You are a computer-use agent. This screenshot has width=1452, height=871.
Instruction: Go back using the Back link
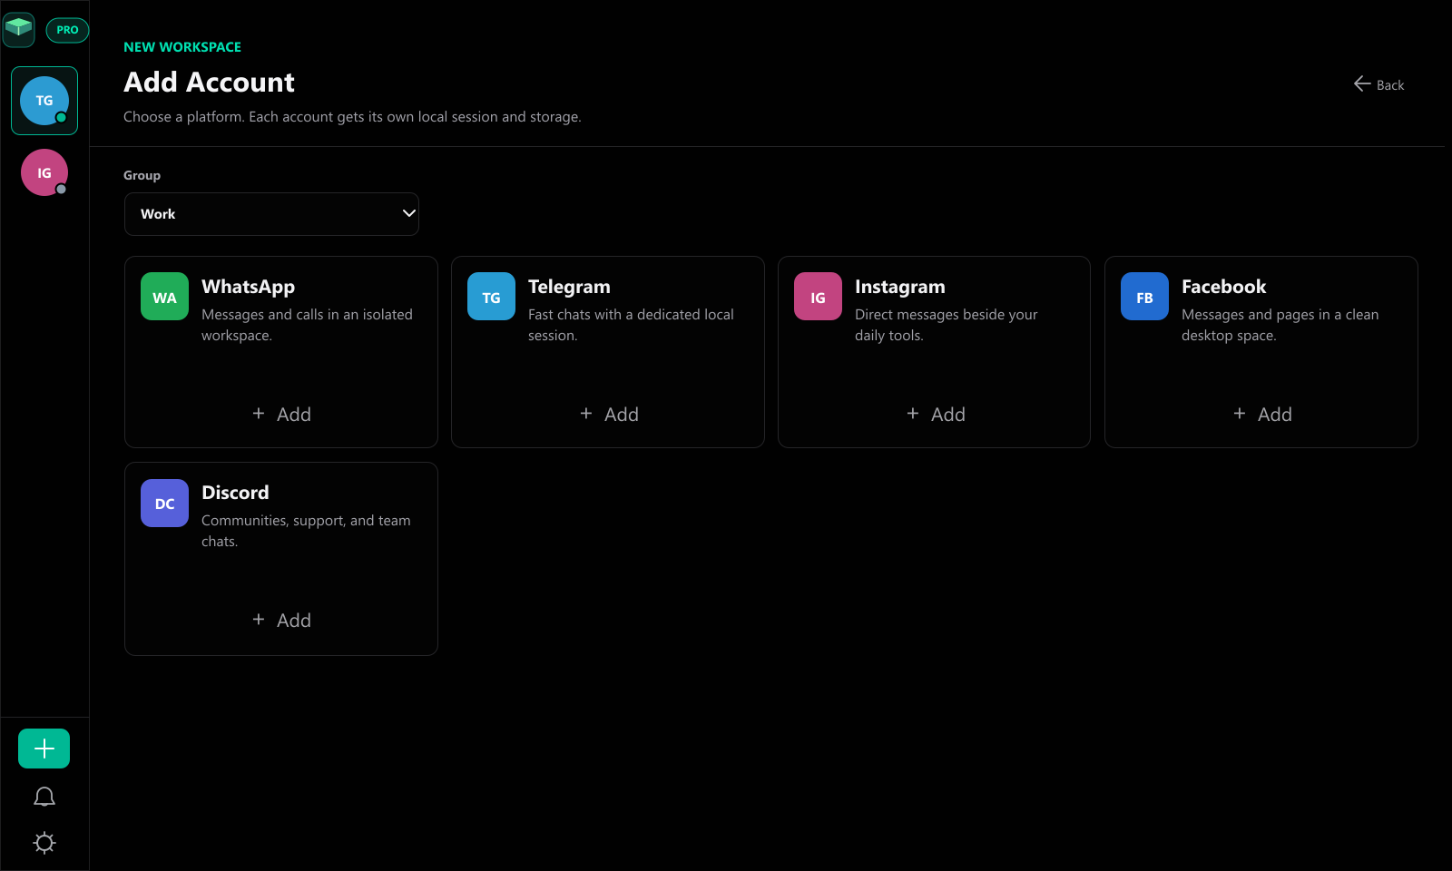click(1378, 84)
